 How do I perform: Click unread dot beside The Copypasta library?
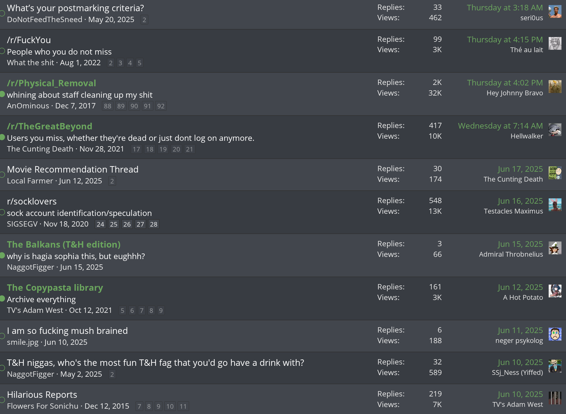coord(2,298)
